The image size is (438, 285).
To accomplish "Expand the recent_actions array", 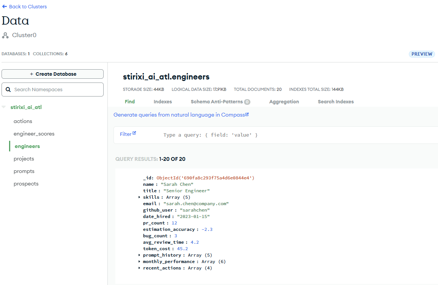I will tap(140, 268).
